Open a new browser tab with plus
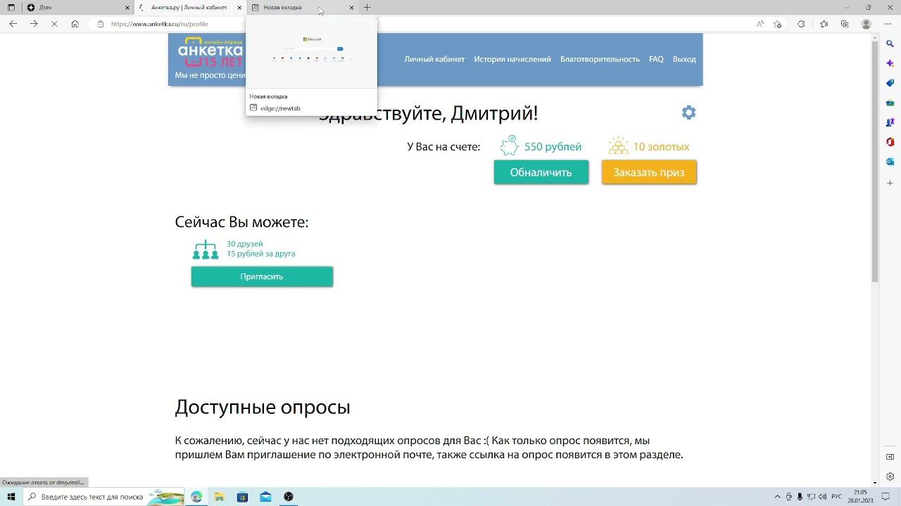The image size is (901, 506). (x=367, y=7)
